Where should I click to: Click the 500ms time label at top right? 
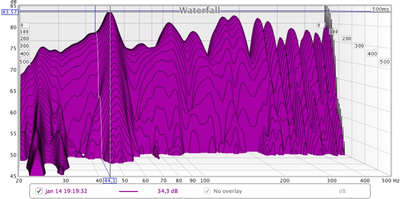coord(380,9)
